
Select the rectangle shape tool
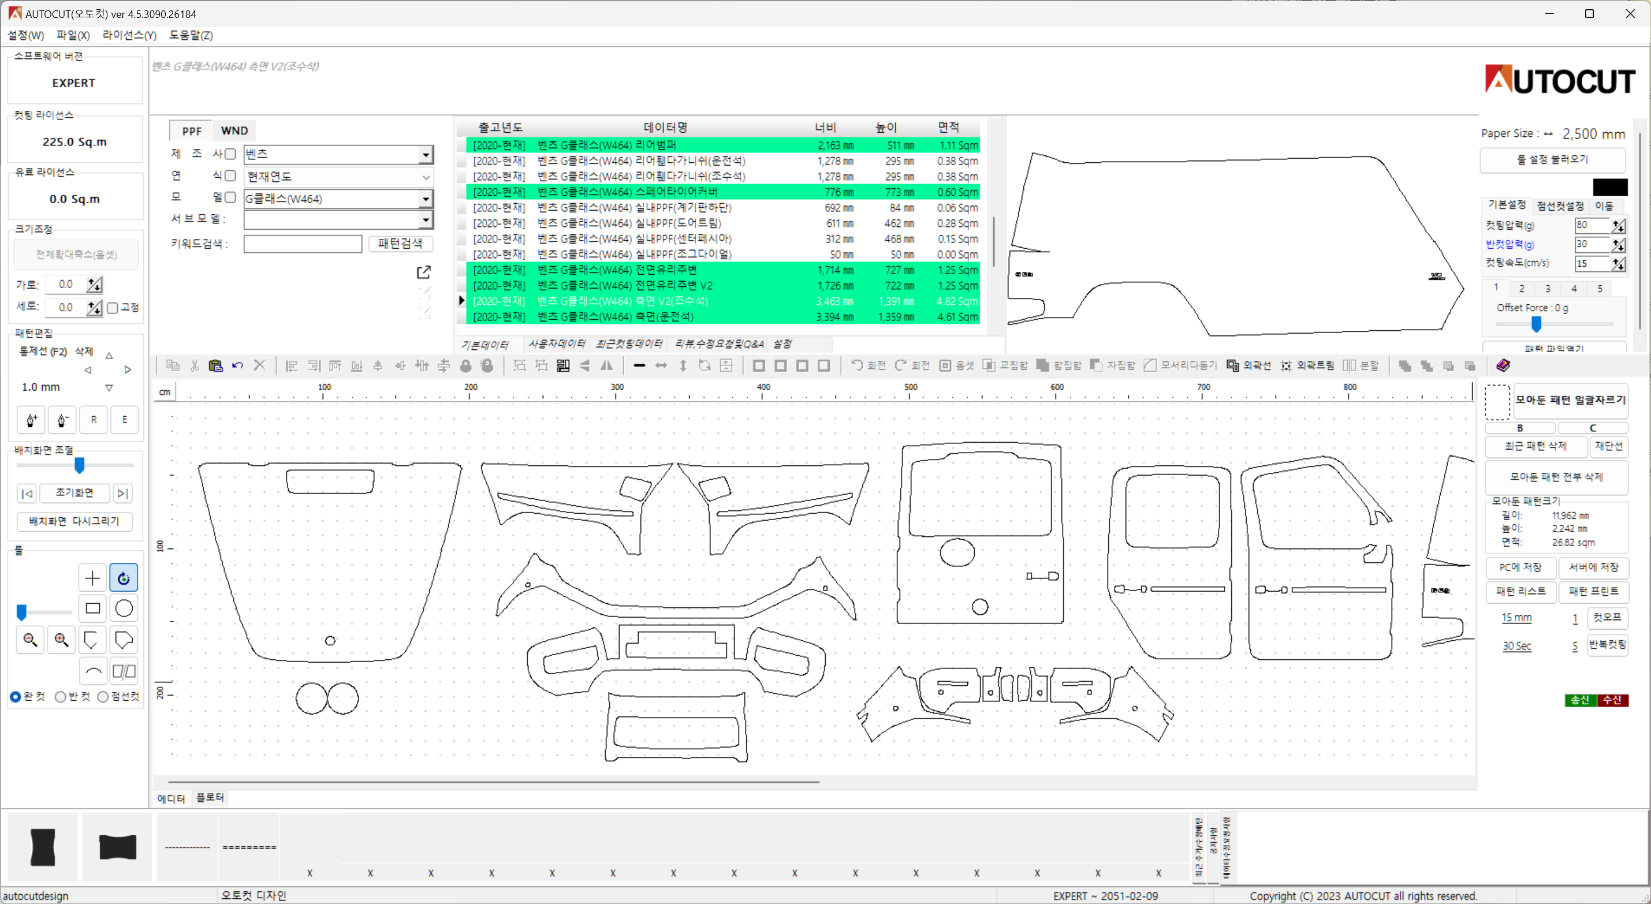pos(92,608)
